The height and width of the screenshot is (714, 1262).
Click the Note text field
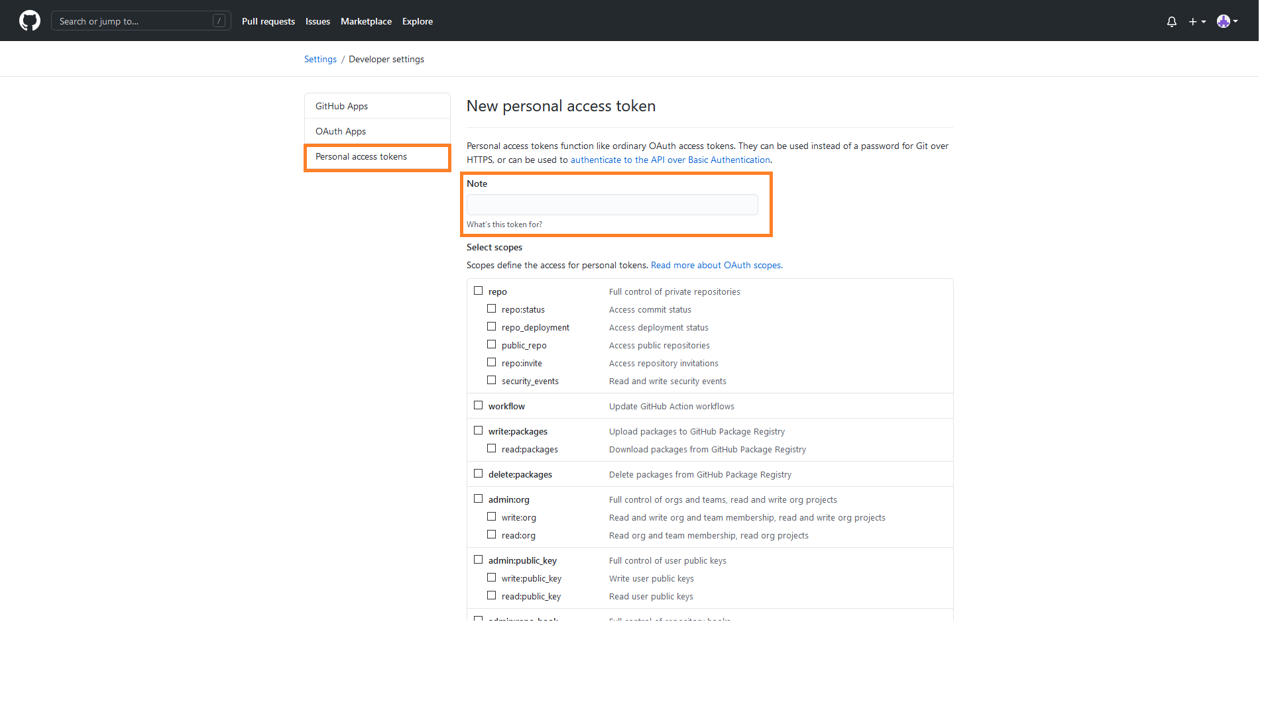coord(612,205)
